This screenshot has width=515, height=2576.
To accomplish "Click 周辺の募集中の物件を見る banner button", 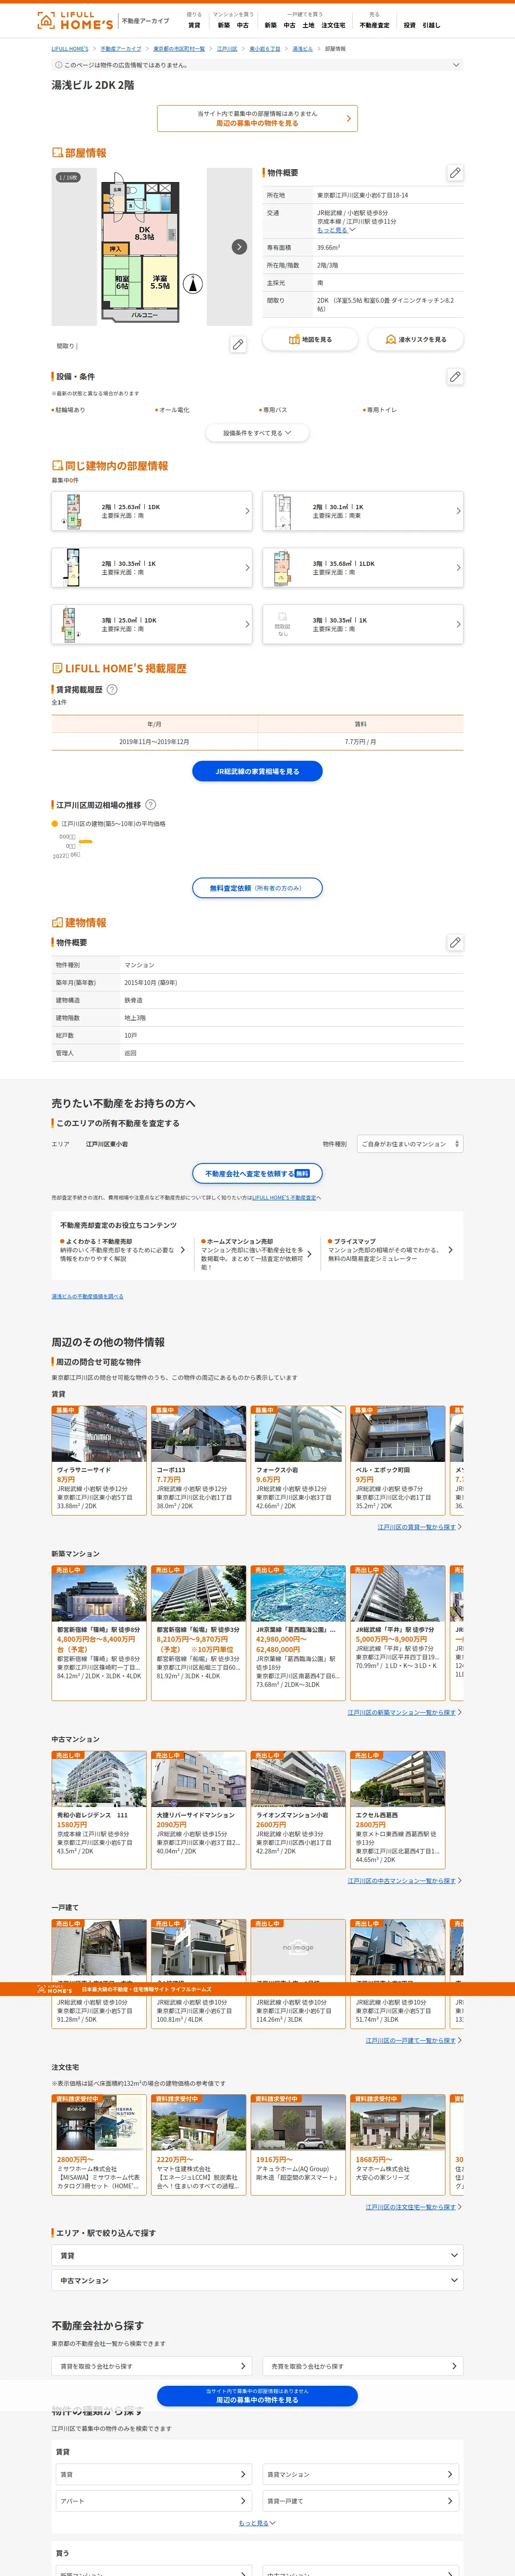I will 257,118.
